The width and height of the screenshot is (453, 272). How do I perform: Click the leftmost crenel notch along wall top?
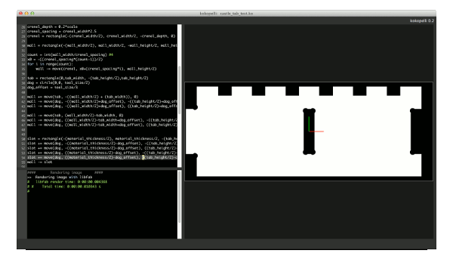[x=225, y=91]
